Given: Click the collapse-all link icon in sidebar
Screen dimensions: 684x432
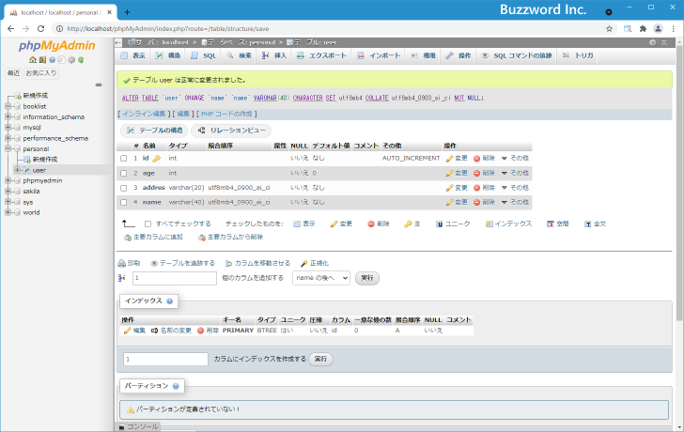Looking at the screenshot, I should pyautogui.click(x=99, y=85).
